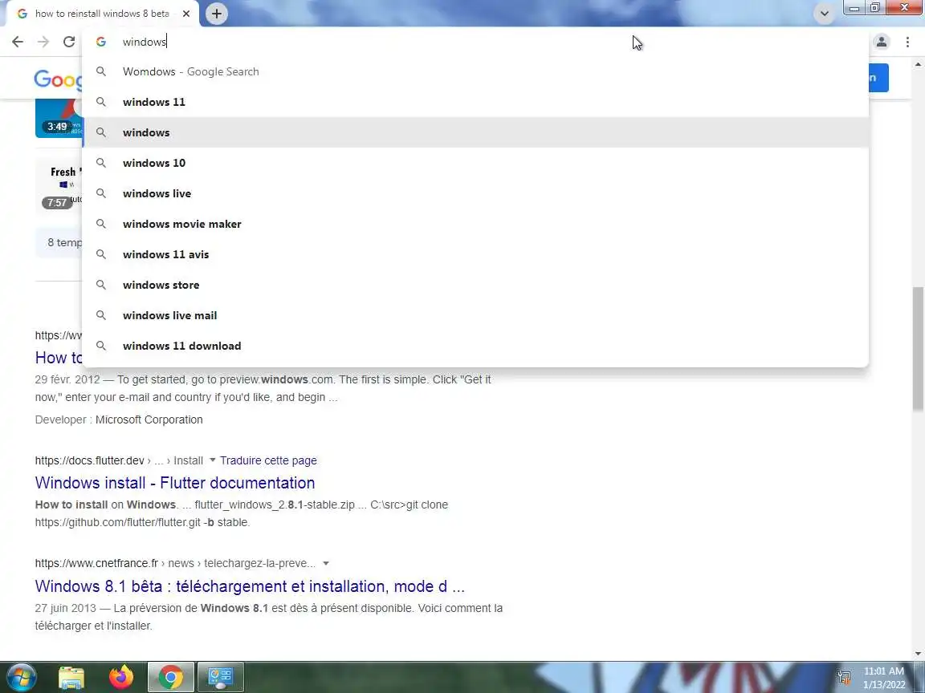Open video thumbnail with 3:49 duration
The height and width of the screenshot is (693, 925).
pyautogui.click(x=59, y=119)
